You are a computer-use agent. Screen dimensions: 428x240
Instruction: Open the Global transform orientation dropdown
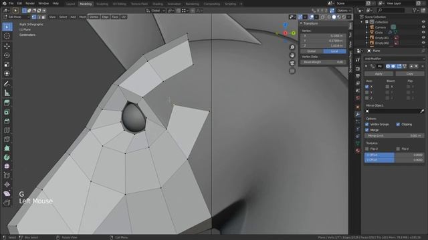156,11
